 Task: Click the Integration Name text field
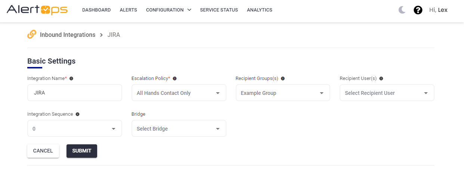coord(74,93)
